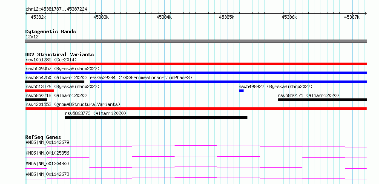Click the 45384k ruler position label

pos(164,17)
